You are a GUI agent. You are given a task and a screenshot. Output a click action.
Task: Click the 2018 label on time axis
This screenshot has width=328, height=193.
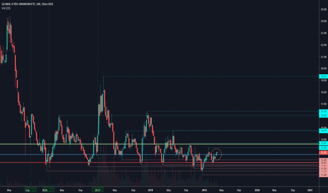[x=150, y=190]
